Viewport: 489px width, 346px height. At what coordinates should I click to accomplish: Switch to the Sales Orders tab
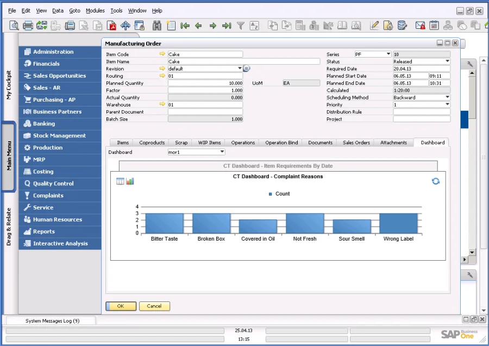coord(356,142)
